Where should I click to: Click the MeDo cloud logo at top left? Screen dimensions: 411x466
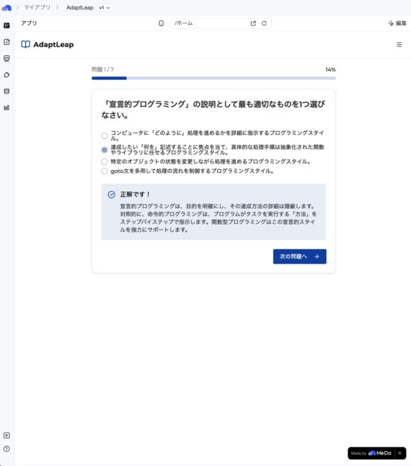pyautogui.click(x=6, y=7)
